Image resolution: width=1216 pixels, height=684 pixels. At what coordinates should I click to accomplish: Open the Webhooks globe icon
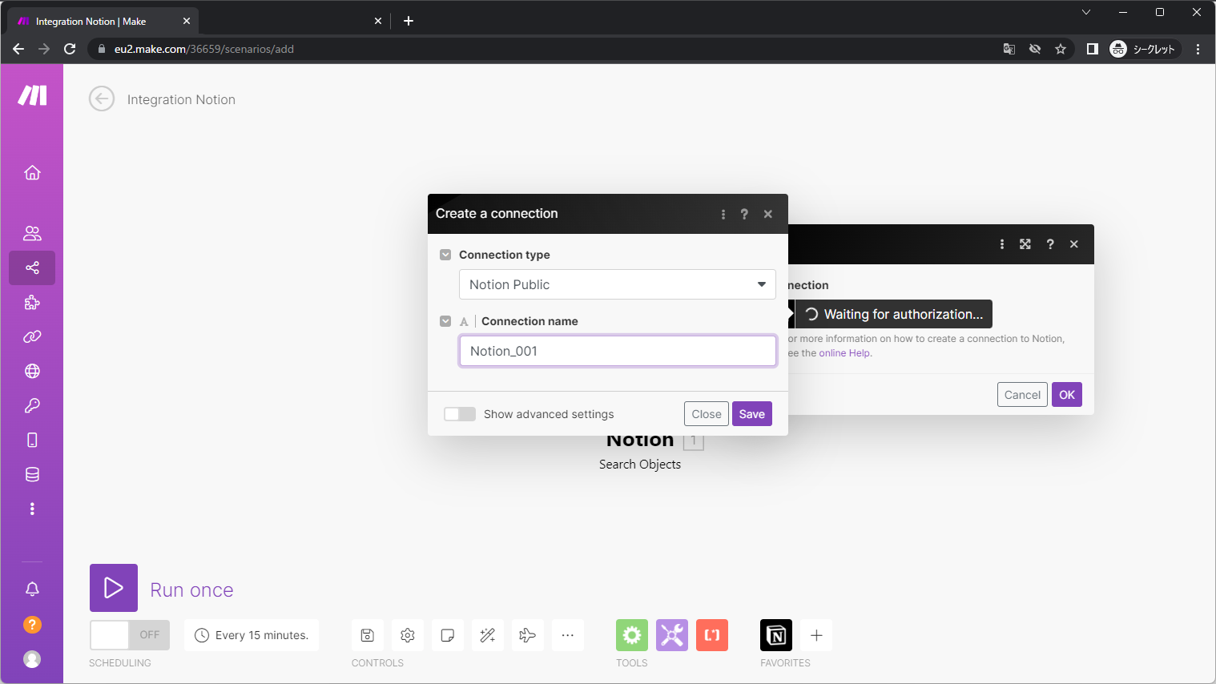point(32,371)
